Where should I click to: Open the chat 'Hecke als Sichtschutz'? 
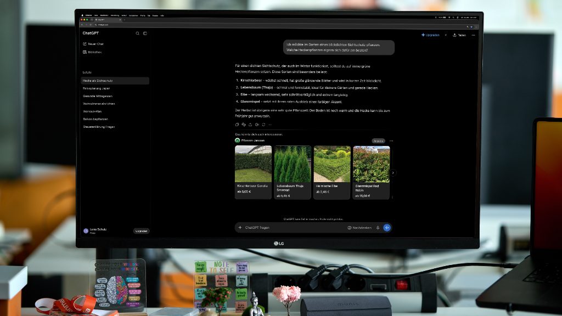(115, 81)
